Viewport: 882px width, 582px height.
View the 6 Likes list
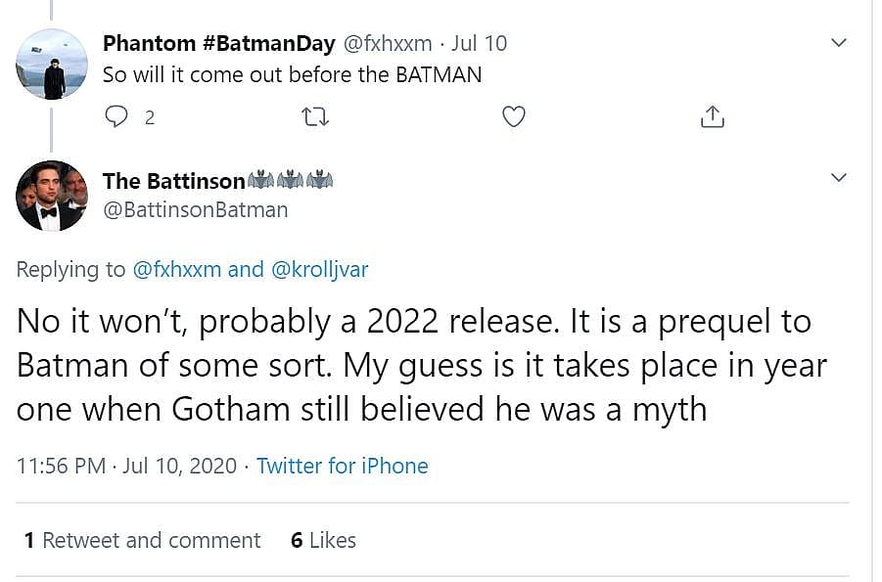pos(323,540)
